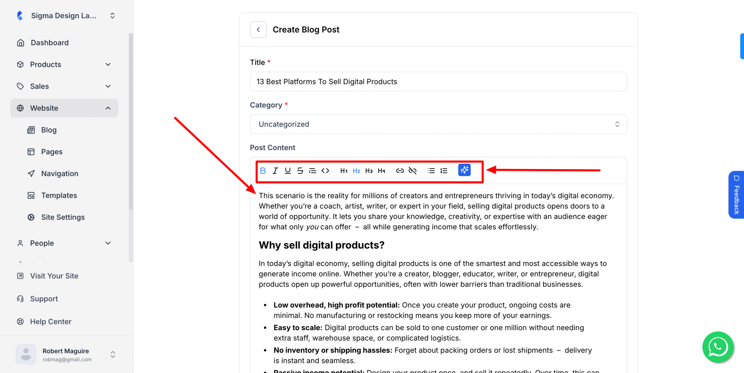Collapse the Website menu
The height and width of the screenshot is (373, 744).
click(x=65, y=108)
